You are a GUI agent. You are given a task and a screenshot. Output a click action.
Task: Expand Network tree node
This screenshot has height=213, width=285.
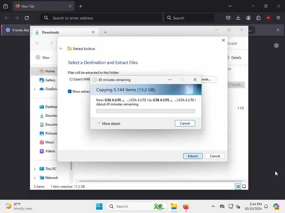(35, 178)
